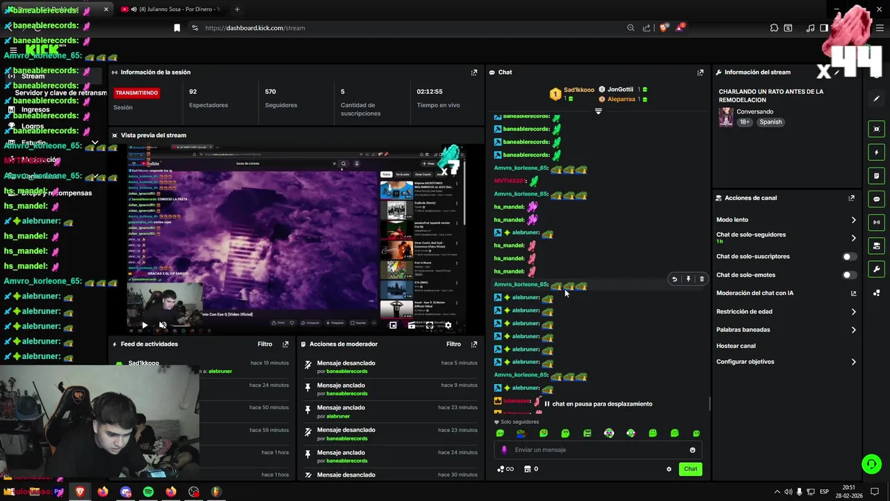Toggle Chat de solo-emotes switch

point(849,275)
